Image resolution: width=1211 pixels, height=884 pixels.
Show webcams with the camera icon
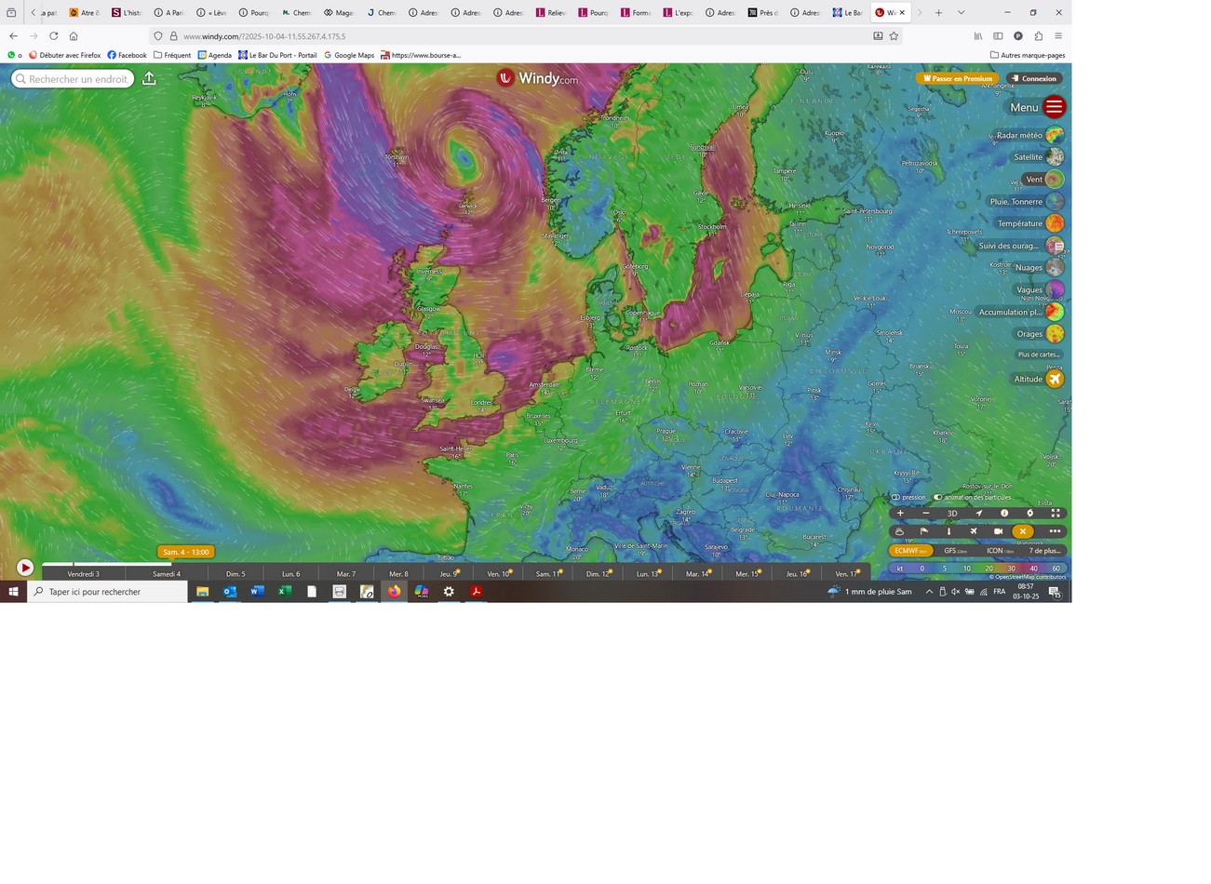[x=998, y=531]
